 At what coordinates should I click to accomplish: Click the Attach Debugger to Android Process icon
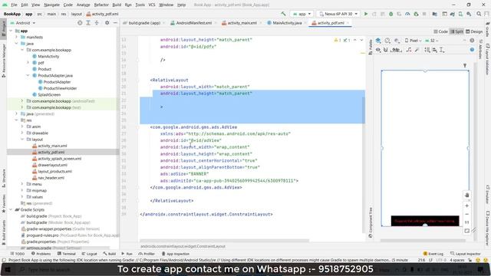[x=416, y=14]
